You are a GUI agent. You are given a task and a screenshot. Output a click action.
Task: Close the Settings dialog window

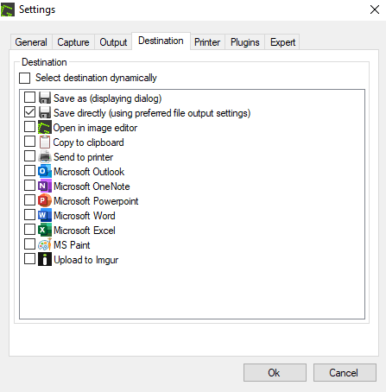coord(375,9)
